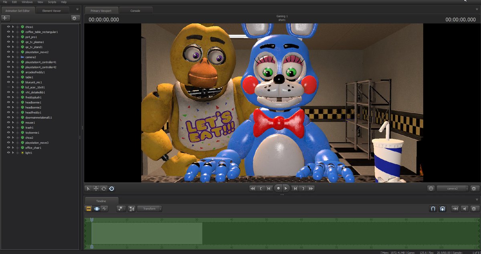Click the green model icon beside toybonnie1

click(x=22, y=132)
